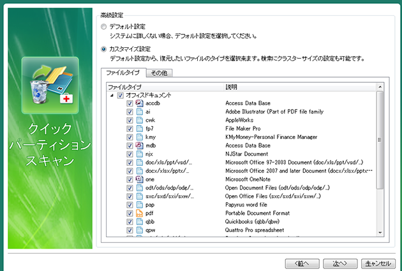Click 'Papyrus word file' description
Image resolution: width=402 pixels, height=271 pixels.
tap(246, 205)
